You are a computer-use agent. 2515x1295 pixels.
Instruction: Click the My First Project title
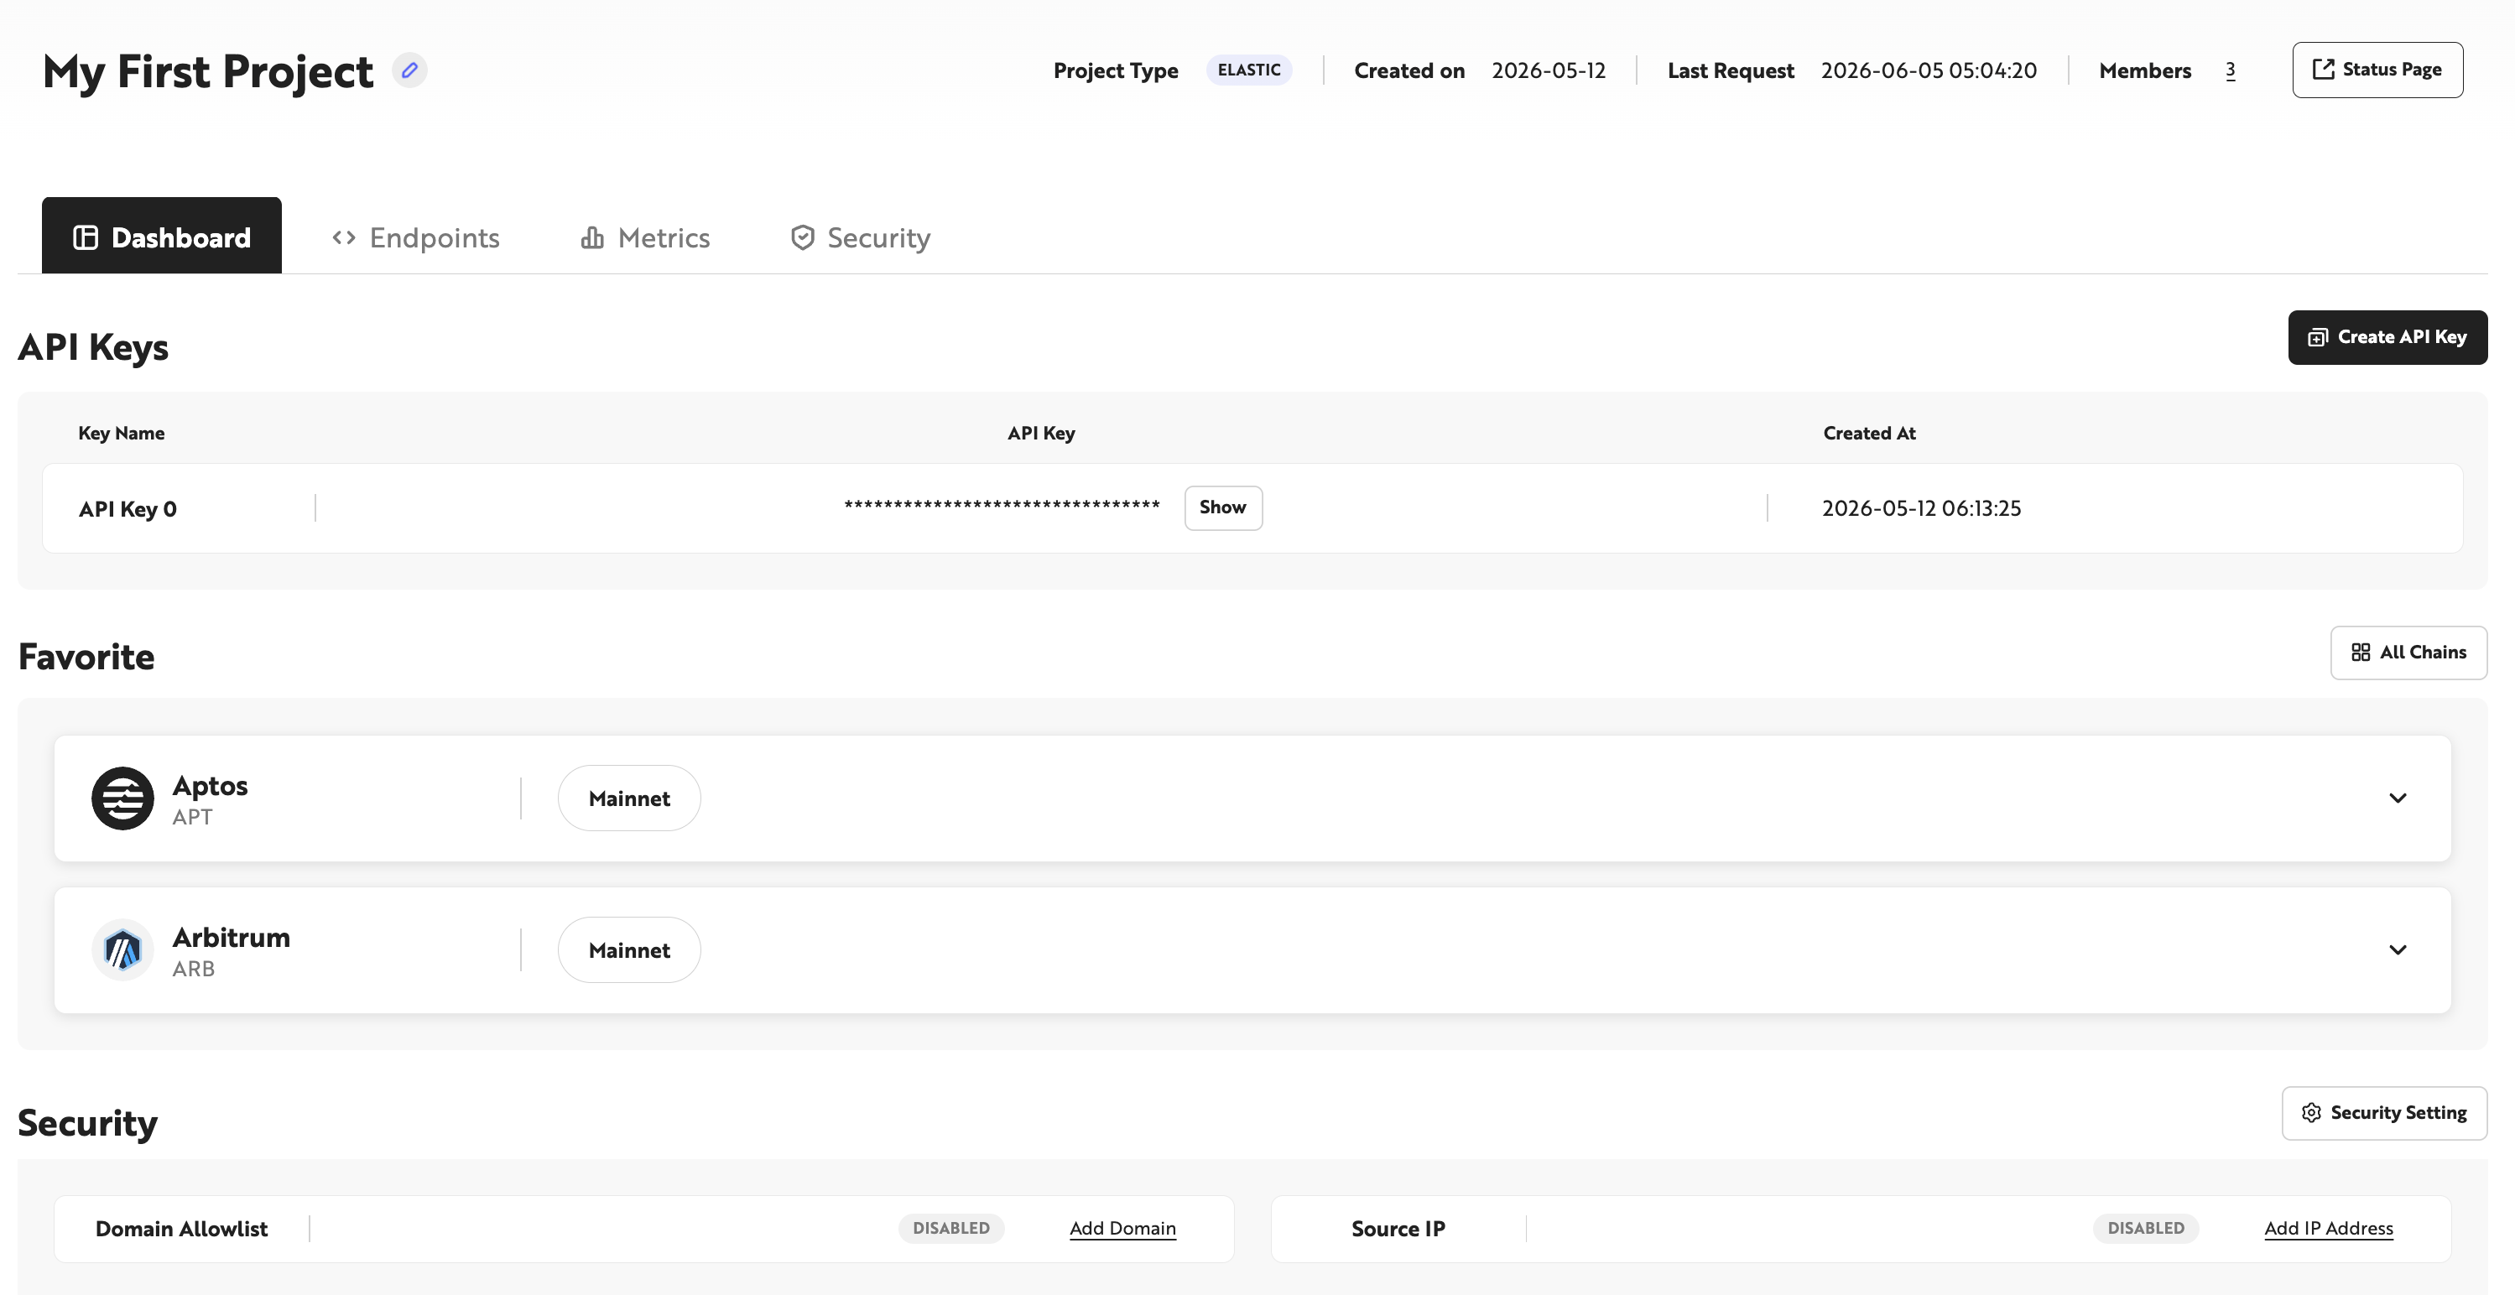click(x=208, y=71)
